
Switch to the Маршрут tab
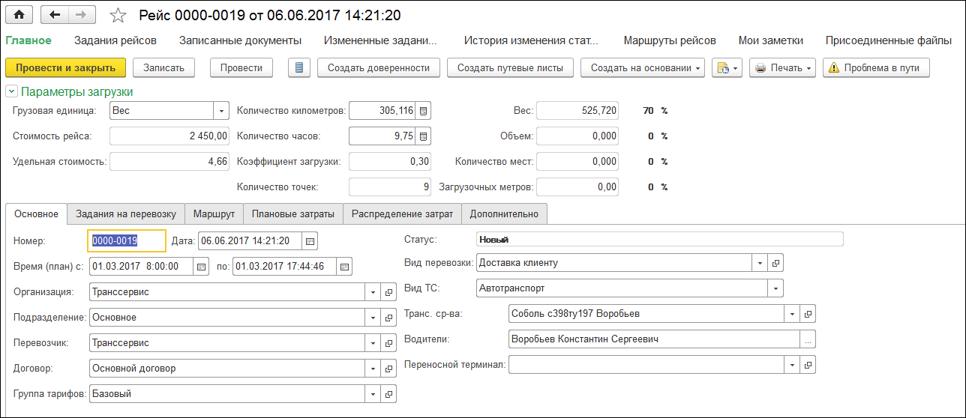(214, 213)
